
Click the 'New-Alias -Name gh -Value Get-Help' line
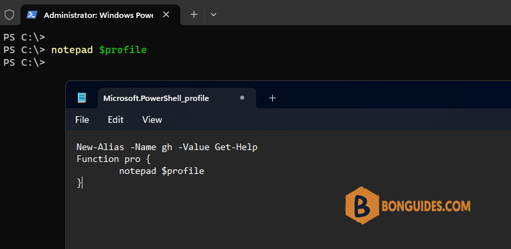pos(167,147)
